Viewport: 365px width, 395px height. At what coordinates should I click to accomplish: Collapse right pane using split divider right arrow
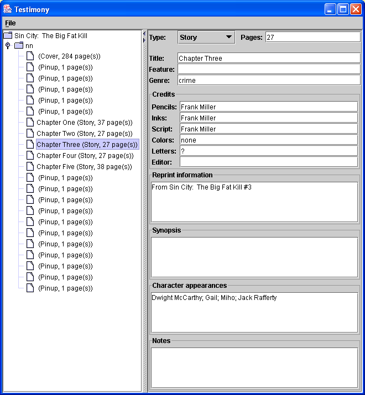[x=144, y=40]
